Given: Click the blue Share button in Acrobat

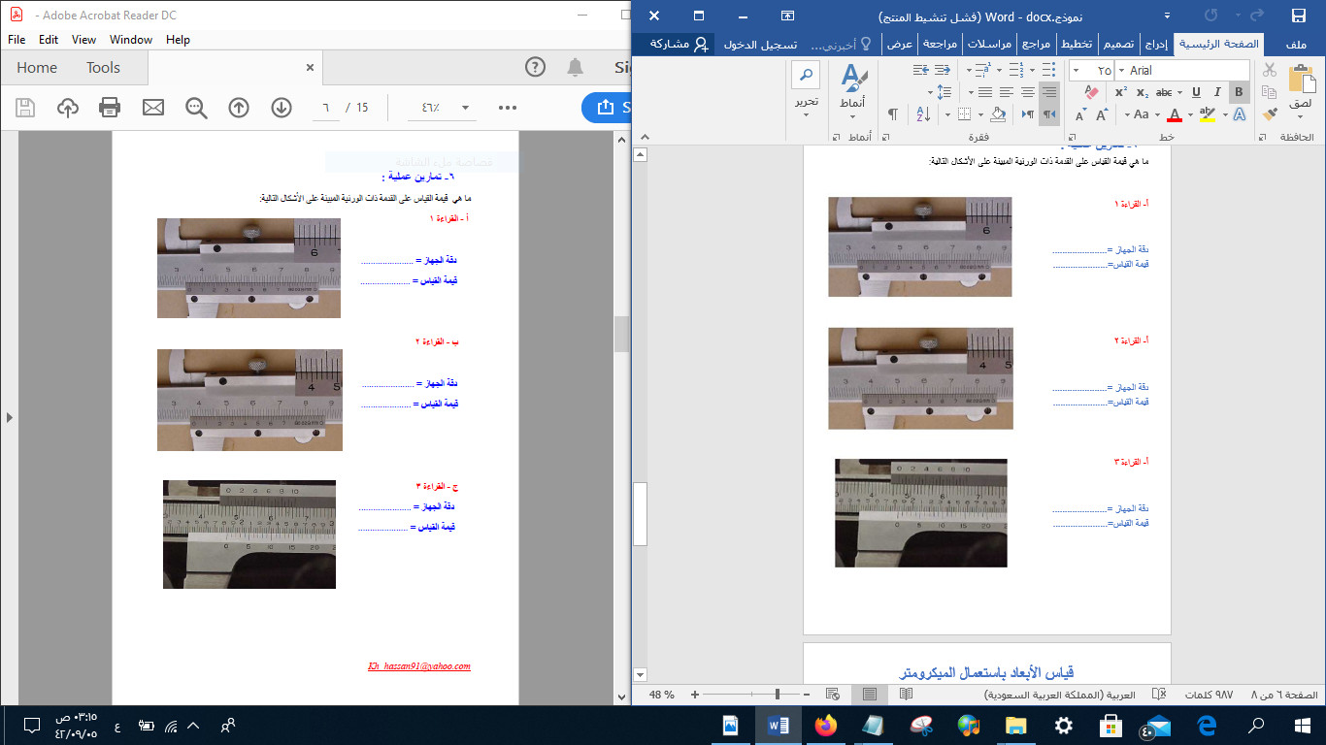Looking at the screenshot, I should coord(608,108).
